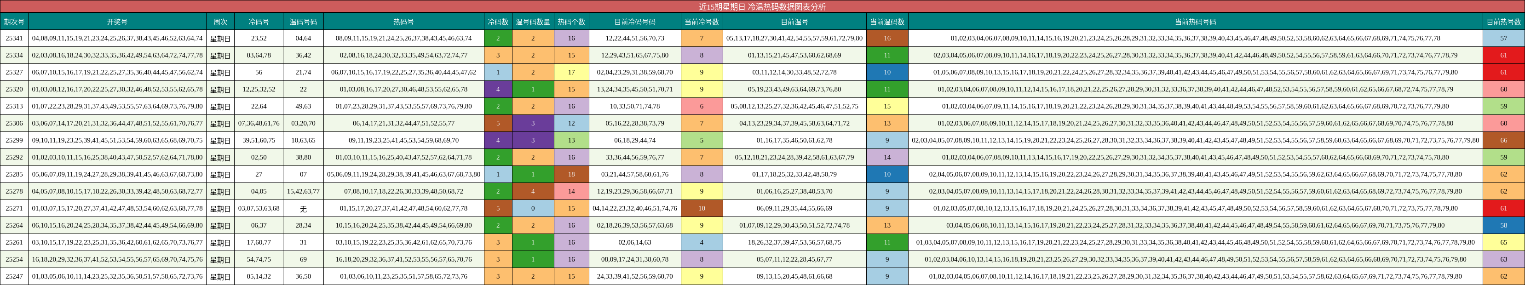Click the 当前冷号数 cell showing 10

702,209
